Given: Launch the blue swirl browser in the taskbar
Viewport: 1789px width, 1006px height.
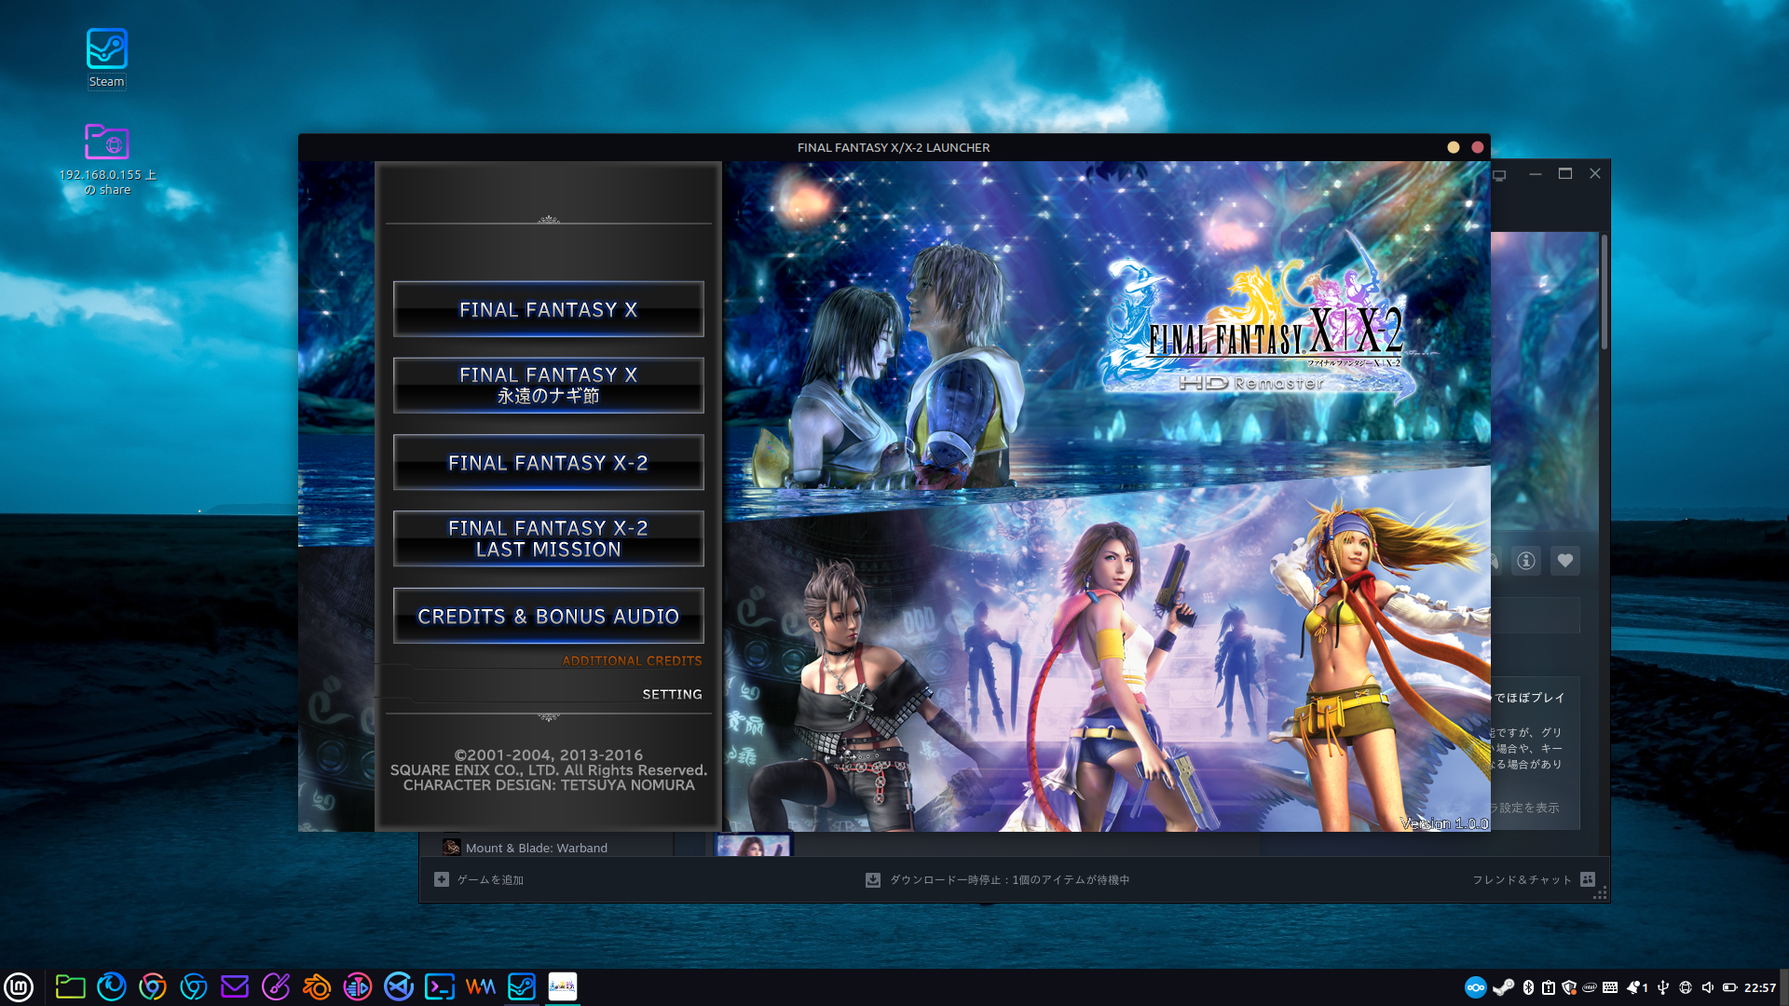Looking at the screenshot, I should click(x=111, y=986).
